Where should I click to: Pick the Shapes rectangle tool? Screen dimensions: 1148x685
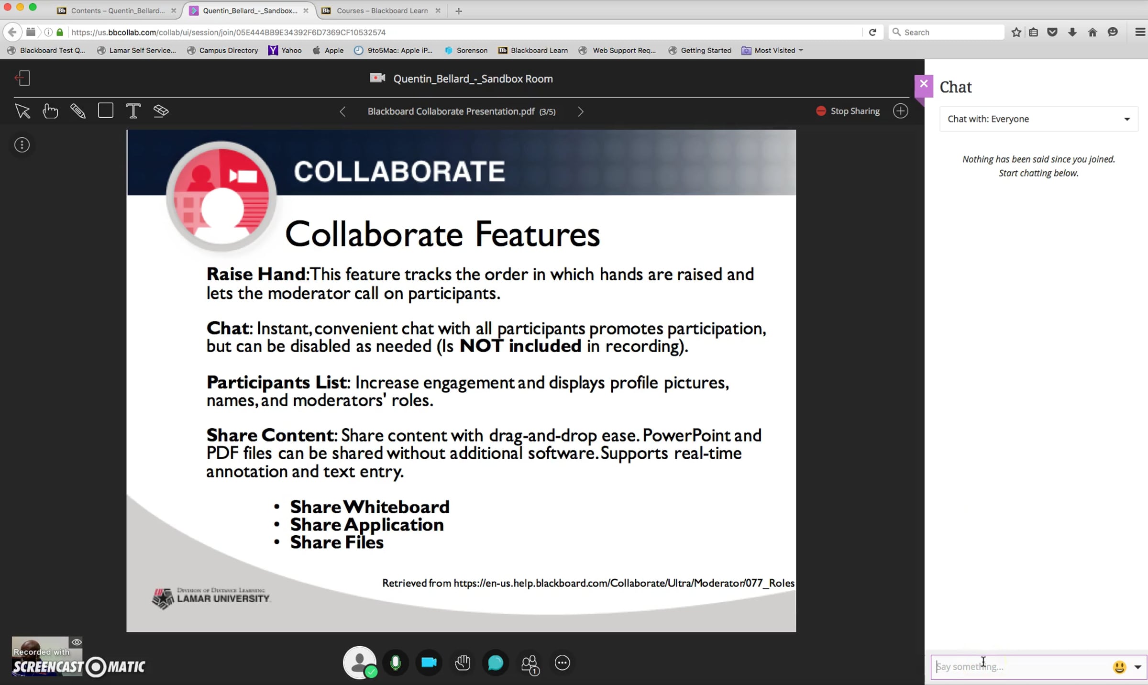pyautogui.click(x=106, y=110)
